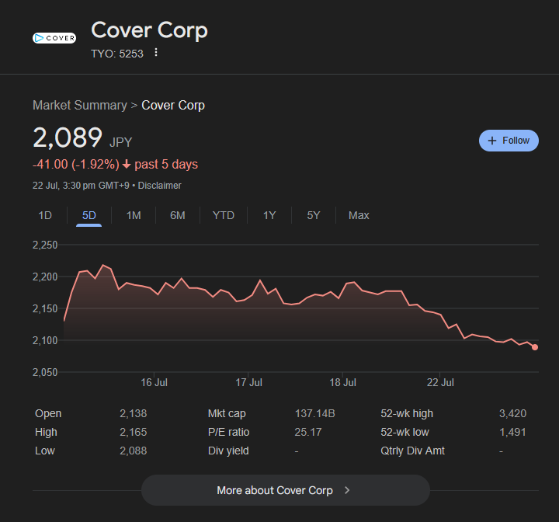
Task: Click the 2,089 price value
Action: [68, 137]
